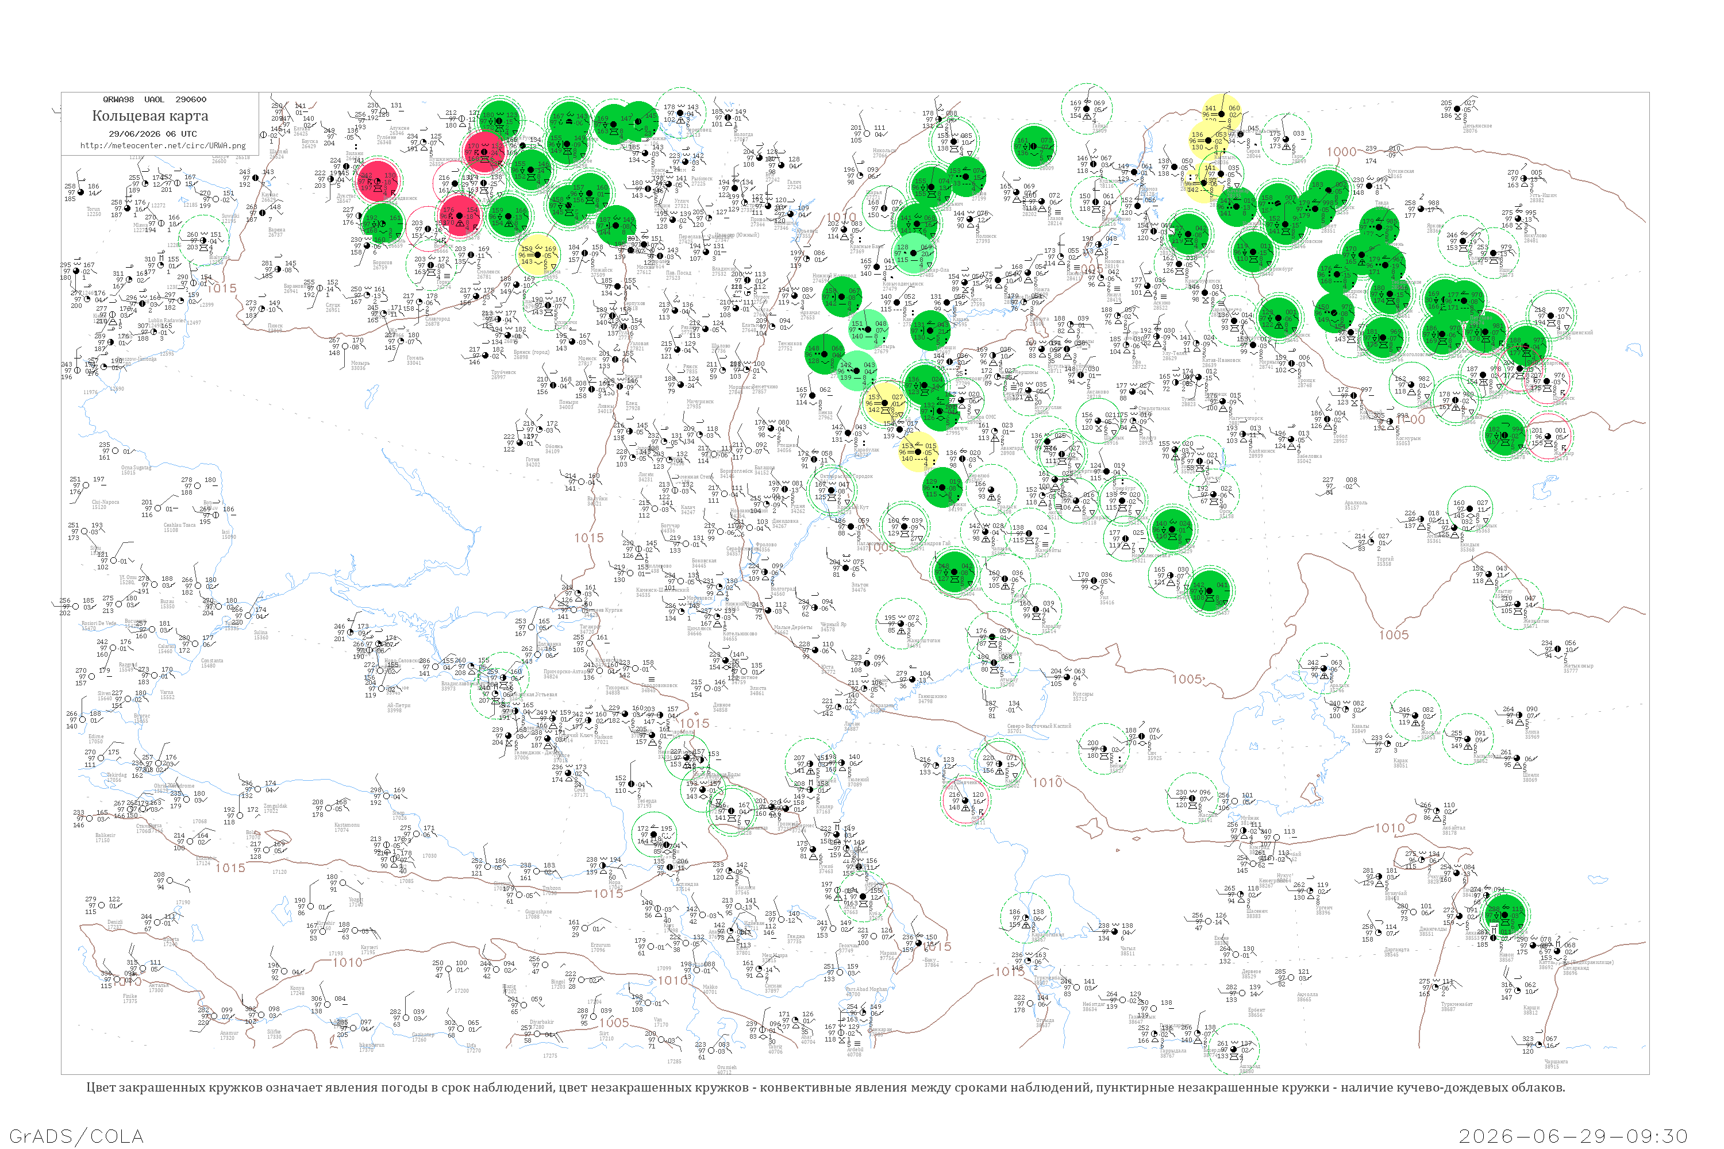Click station label "Balikesir 17150"
1724x1149 pixels.
click(x=105, y=838)
